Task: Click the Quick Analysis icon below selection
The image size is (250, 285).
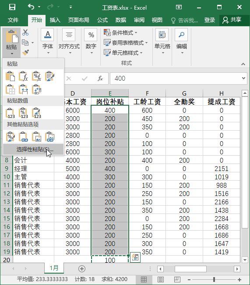Action: [135, 257]
